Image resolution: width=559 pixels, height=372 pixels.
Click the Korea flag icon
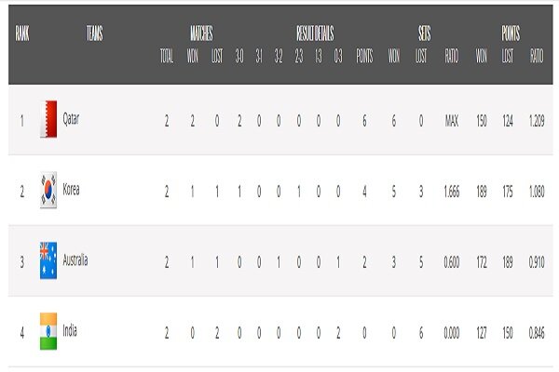[48, 190]
